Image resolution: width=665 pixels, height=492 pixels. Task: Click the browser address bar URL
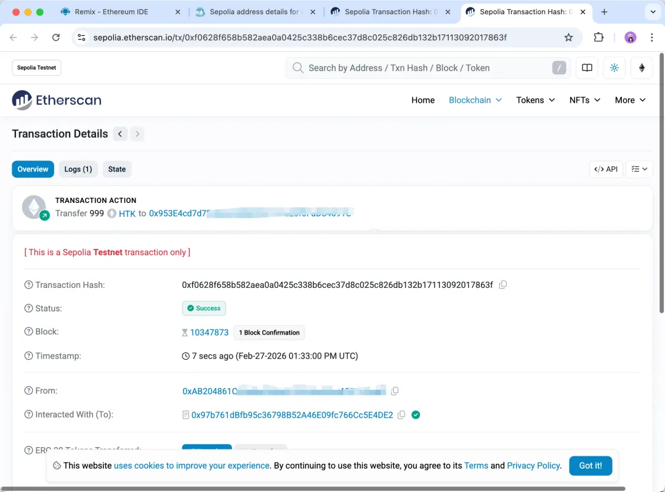click(x=300, y=38)
